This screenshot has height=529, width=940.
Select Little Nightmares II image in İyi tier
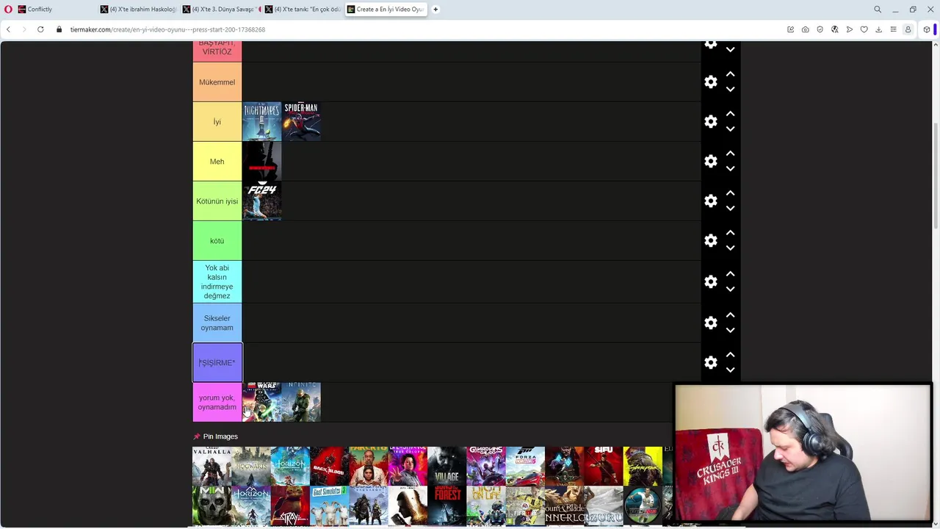(261, 121)
